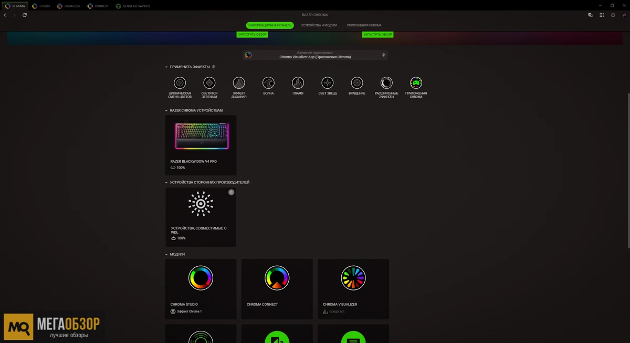Open the window-switch icon beside the grid icon
Screen dimensions: 630x343
pyautogui.click(x=590, y=15)
